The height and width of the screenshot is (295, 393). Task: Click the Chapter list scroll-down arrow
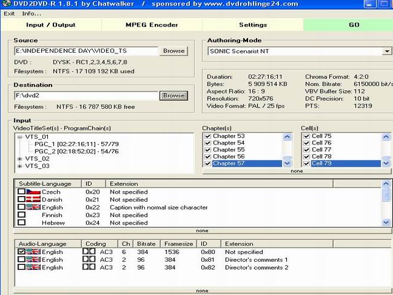point(287,163)
